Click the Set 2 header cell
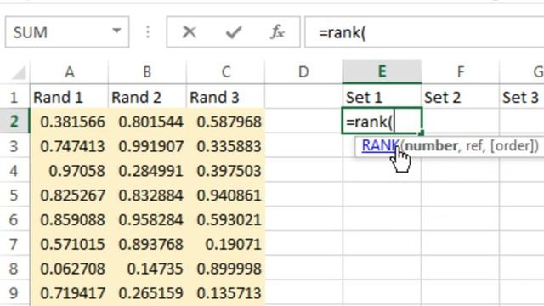 click(461, 97)
